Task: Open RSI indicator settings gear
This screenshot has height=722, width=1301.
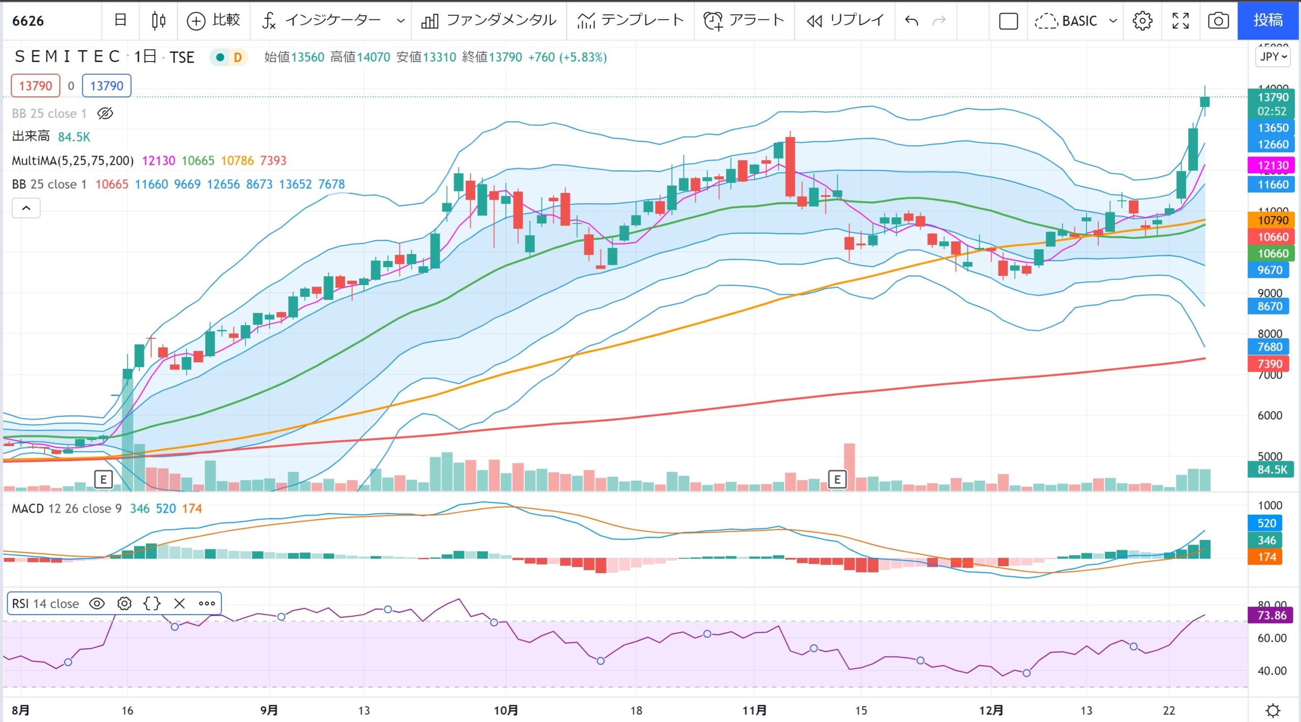Action: pos(125,603)
